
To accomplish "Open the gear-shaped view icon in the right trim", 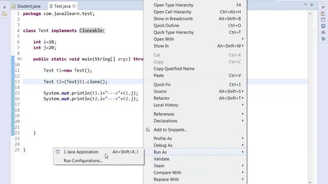I will 323,39.
